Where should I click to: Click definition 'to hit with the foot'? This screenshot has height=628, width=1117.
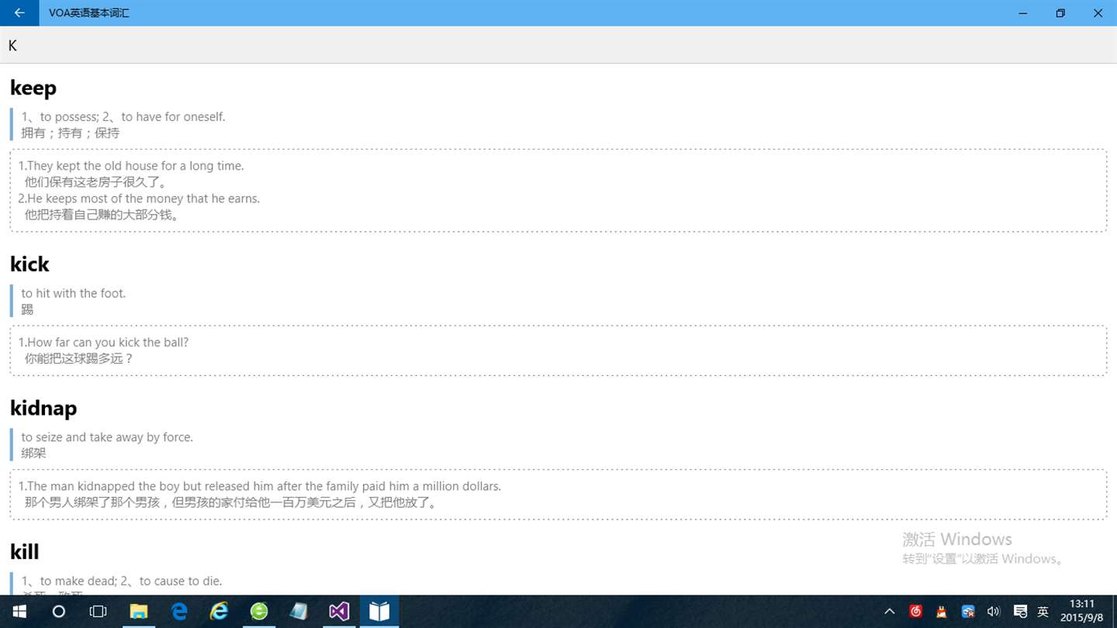(74, 293)
